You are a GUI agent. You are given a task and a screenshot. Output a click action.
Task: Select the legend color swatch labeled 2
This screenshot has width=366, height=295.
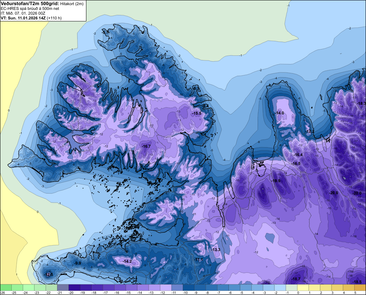click(326, 288)
